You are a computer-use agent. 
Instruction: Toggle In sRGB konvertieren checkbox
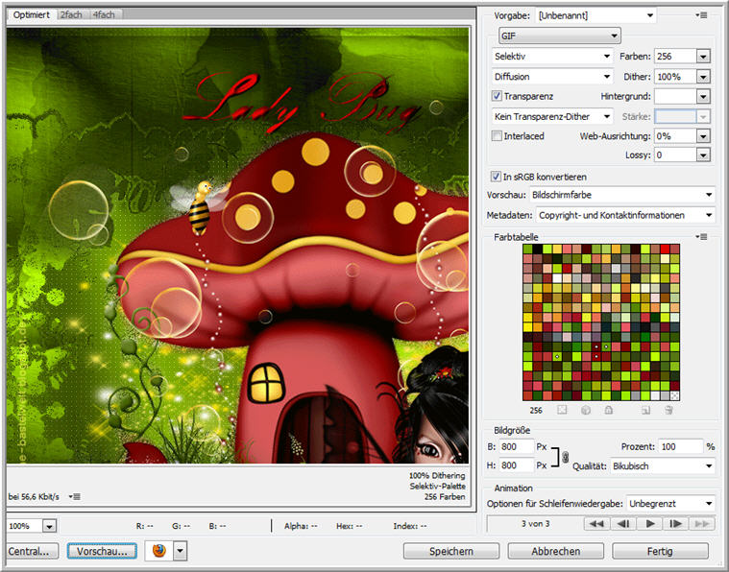pos(496,177)
